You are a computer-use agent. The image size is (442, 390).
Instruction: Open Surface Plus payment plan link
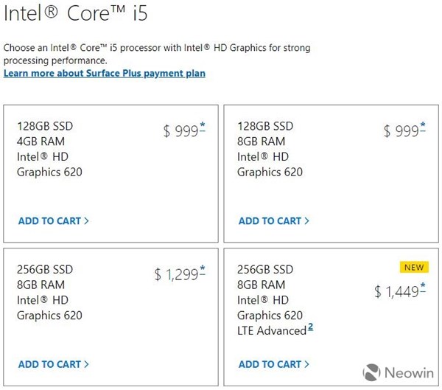[x=105, y=74]
